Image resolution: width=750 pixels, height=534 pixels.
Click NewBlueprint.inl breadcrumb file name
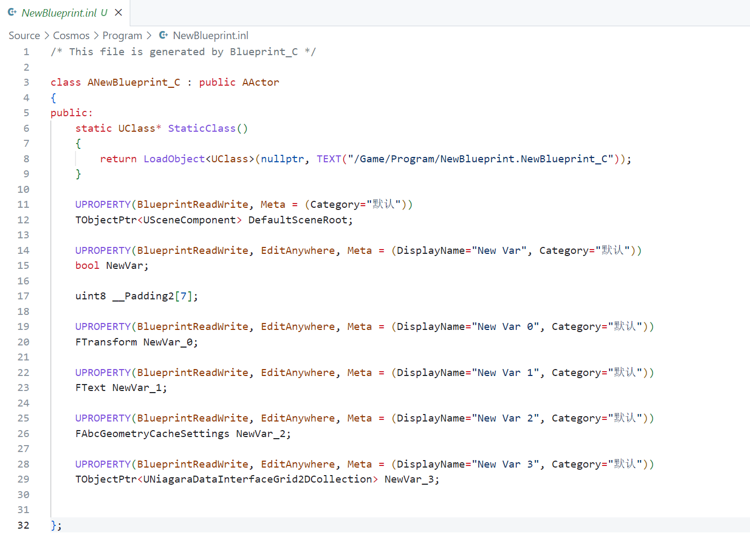click(x=211, y=35)
